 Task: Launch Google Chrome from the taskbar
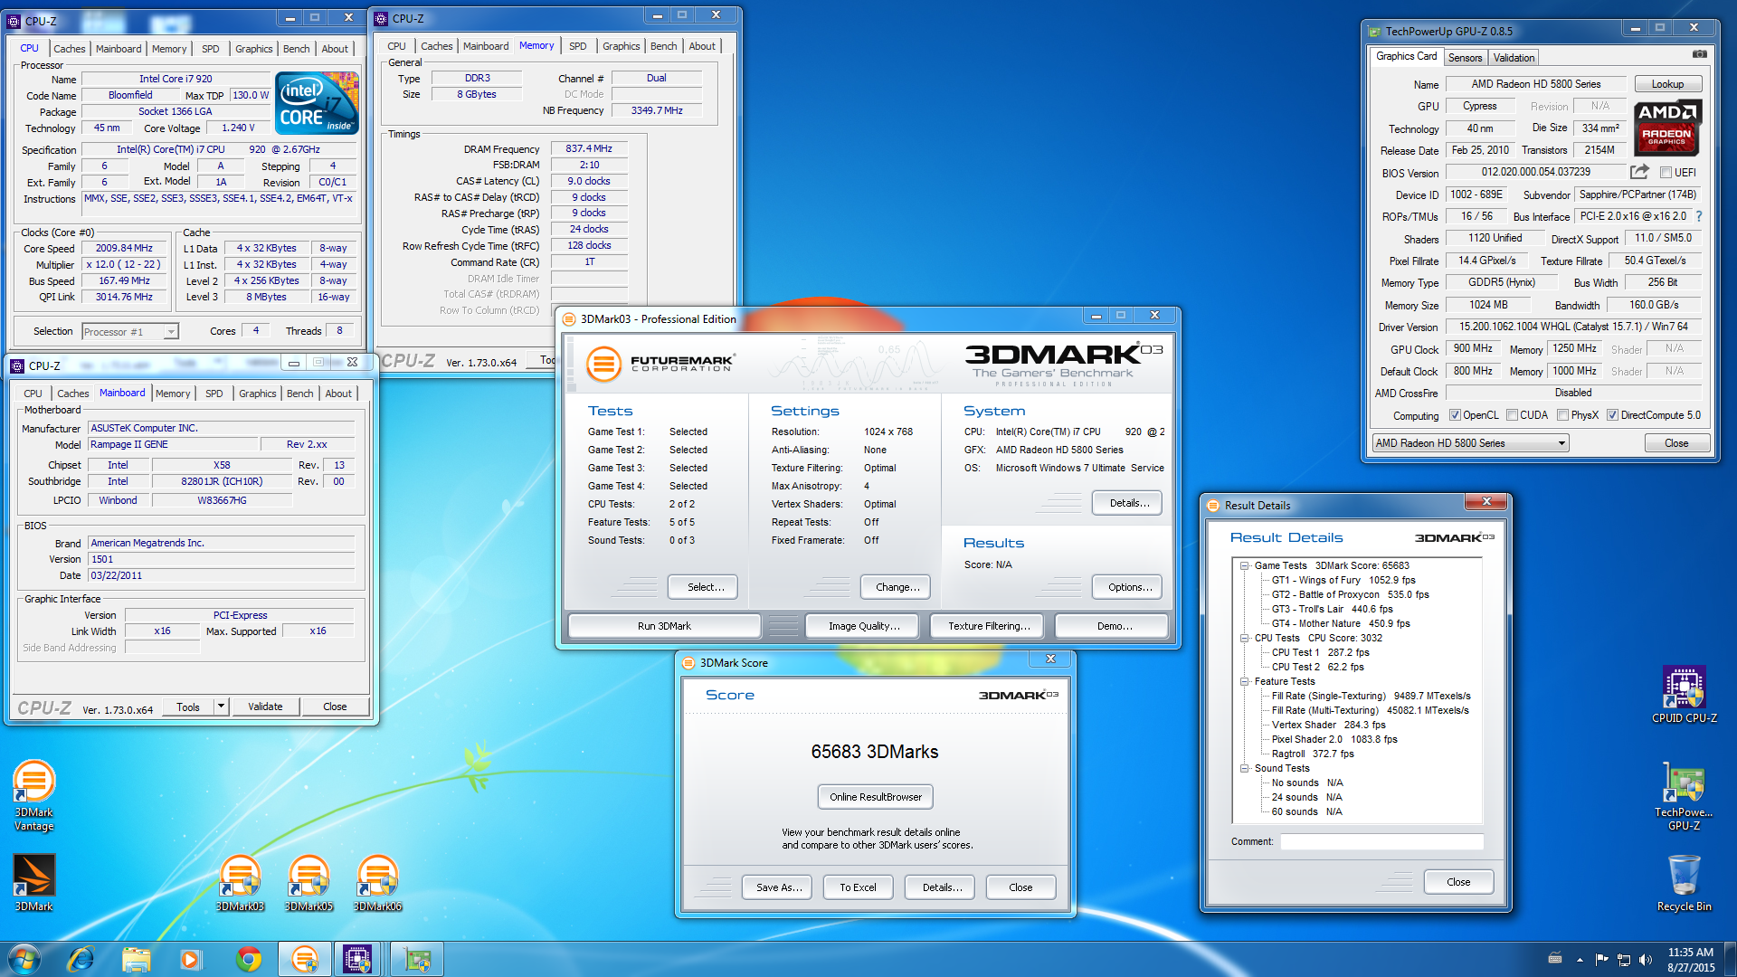(x=249, y=959)
